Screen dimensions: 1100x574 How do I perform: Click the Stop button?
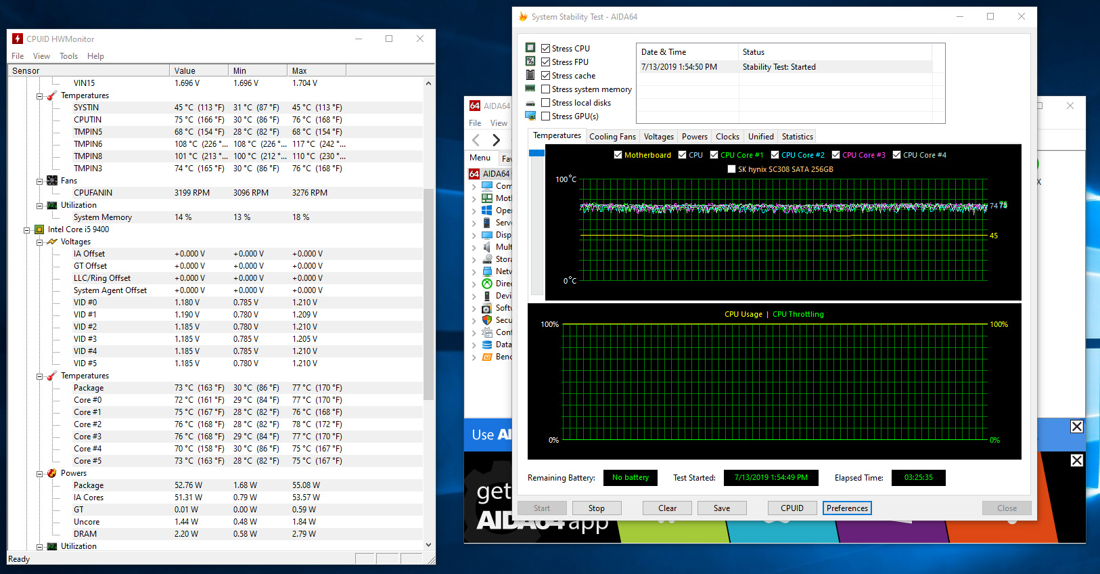pos(596,508)
